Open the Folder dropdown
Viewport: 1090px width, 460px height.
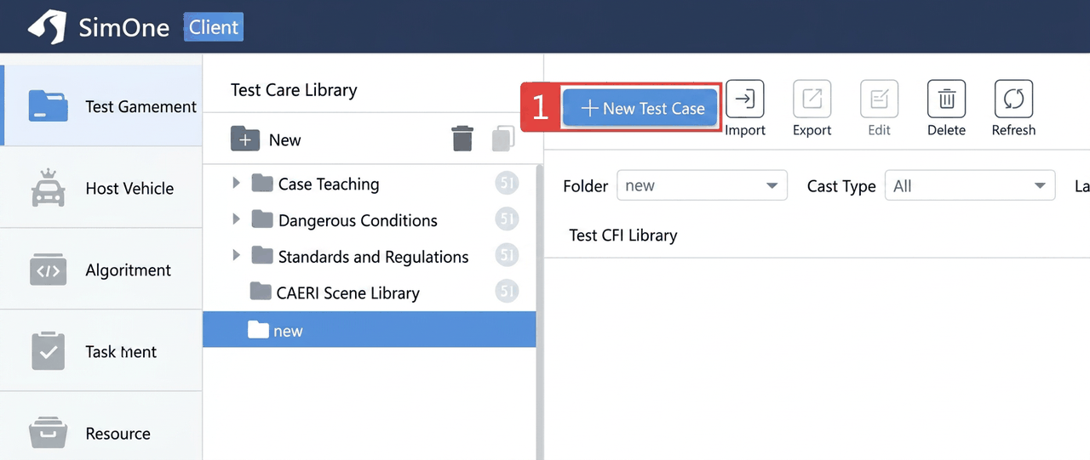(x=702, y=185)
